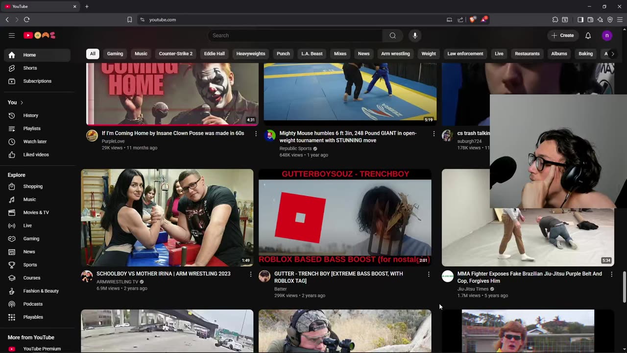Open Subscriptions in the sidebar
The height and width of the screenshot is (353, 627).
[x=37, y=81]
